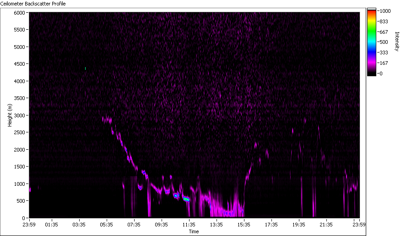Click the 3500 height axis label
401x236 pixels.
pos(19,98)
